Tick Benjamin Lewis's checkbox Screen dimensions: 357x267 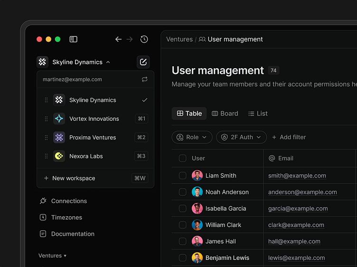pyautogui.click(x=183, y=258)
